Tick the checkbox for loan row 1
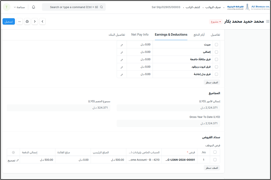This screenshot has height=180, width=271. [215, 160]
